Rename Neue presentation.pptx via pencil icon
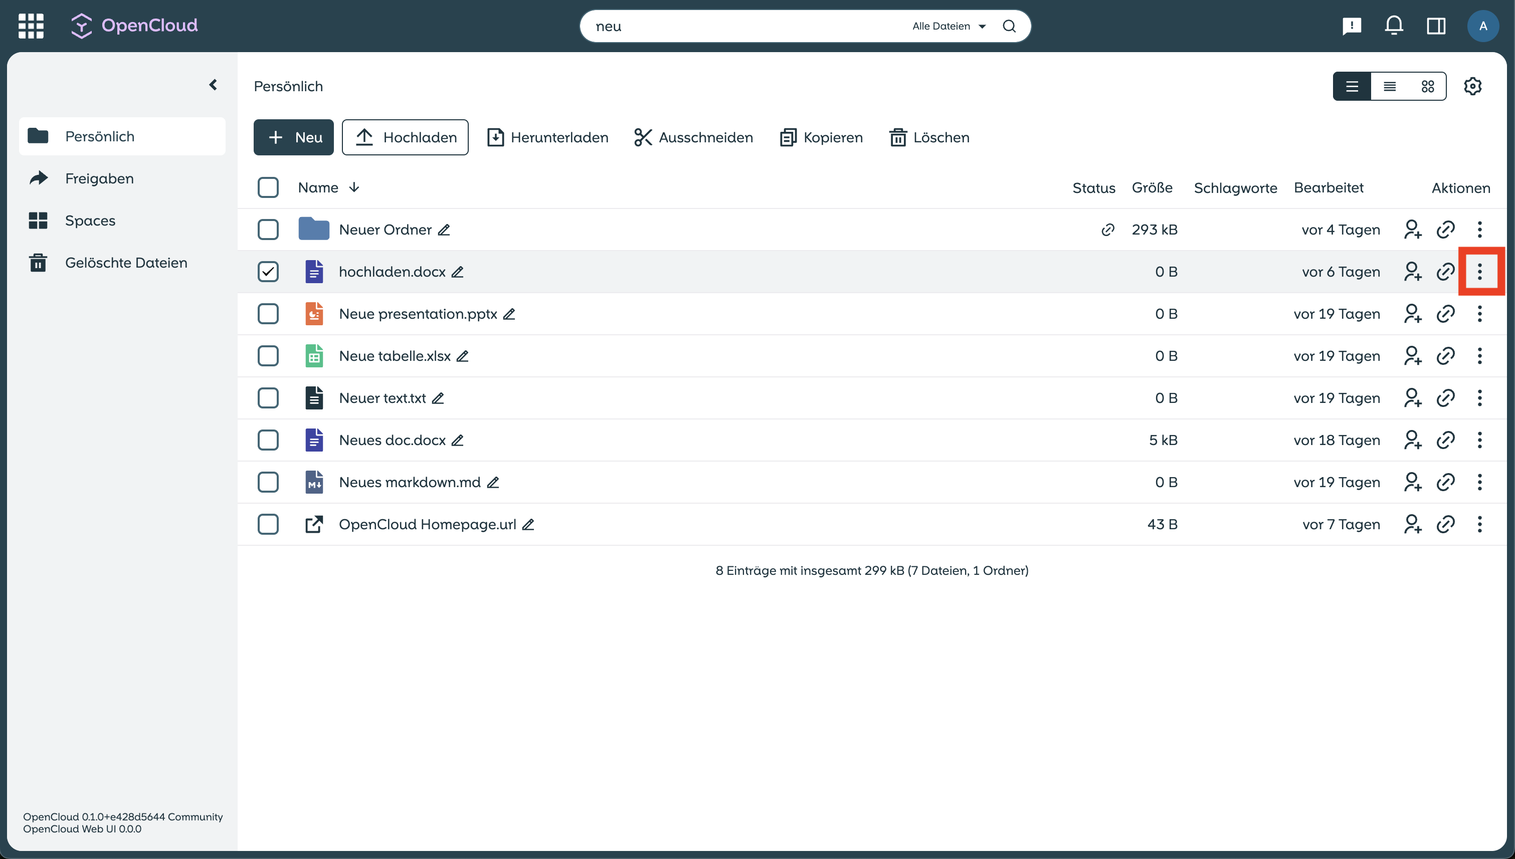1515x859 pixels. (509, 314)
